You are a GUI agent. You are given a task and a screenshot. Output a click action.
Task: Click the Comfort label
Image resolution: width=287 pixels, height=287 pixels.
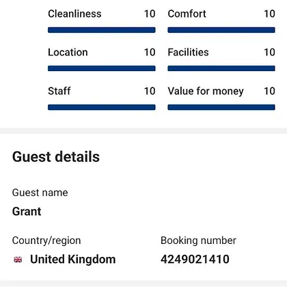[187, 14]
